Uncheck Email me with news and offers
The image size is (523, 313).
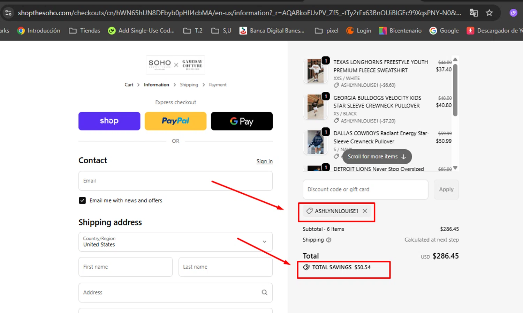82,200
